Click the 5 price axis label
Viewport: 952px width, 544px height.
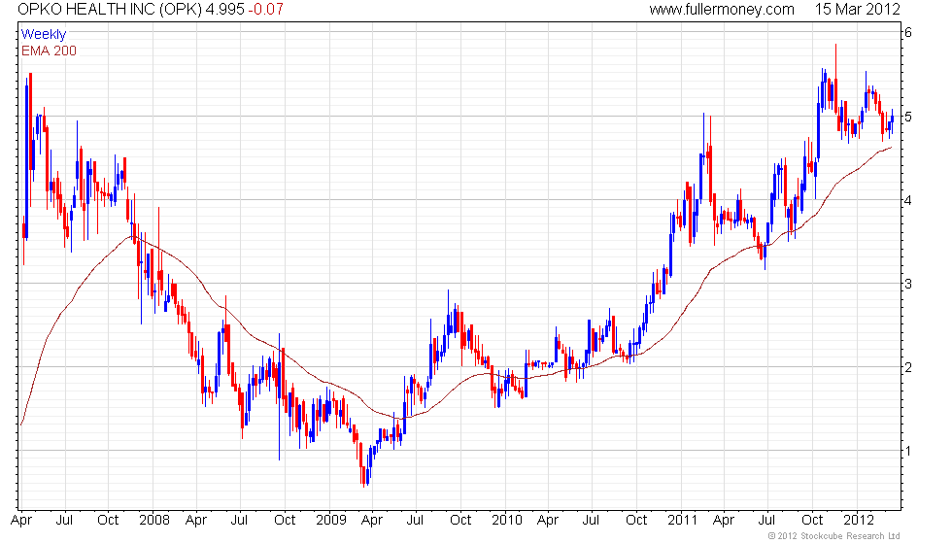(908, 117)
